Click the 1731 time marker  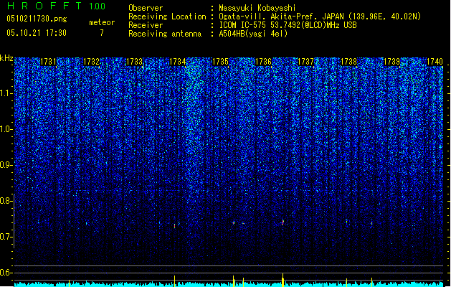(x=48, y=62)
